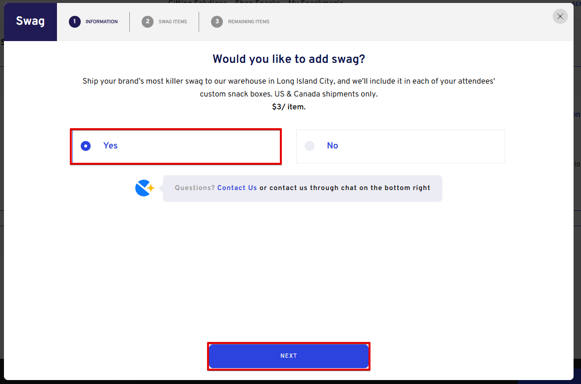The height and width of the screenshot is (384, 581).
Task: Click the step 1 number circle
Action: point(75,22)
